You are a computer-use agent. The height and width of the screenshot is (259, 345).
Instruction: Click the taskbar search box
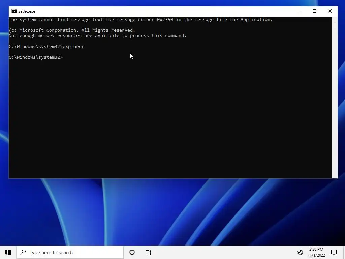(x=70, y=252)
